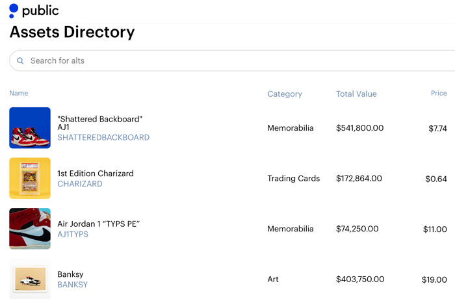
Task: Select the Air Jordan 1 "TYPS PE" name
Action: (x=99, y=224)
